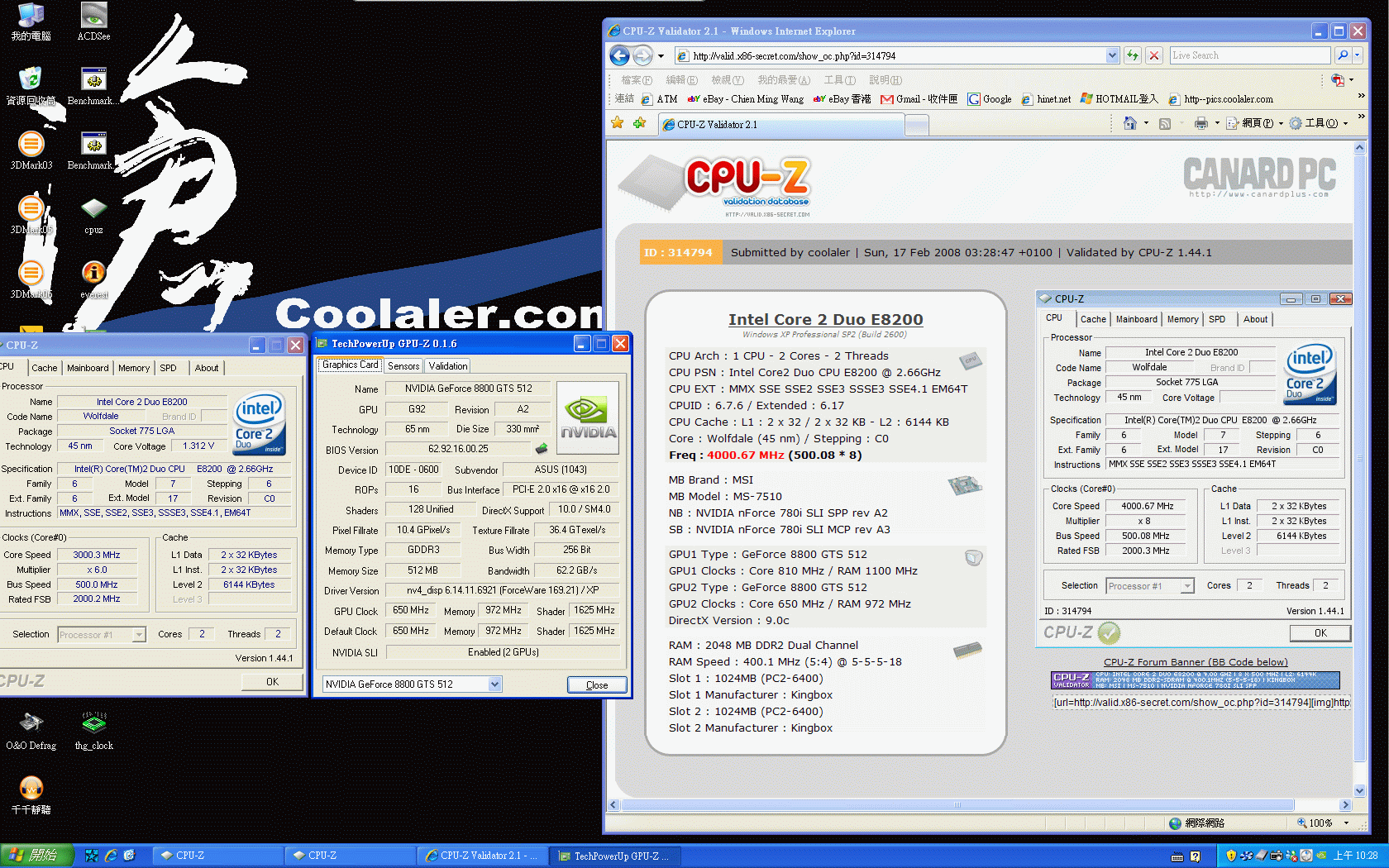
Task: Open the Recycle Bin desktop icon
Action: point(31,86)
